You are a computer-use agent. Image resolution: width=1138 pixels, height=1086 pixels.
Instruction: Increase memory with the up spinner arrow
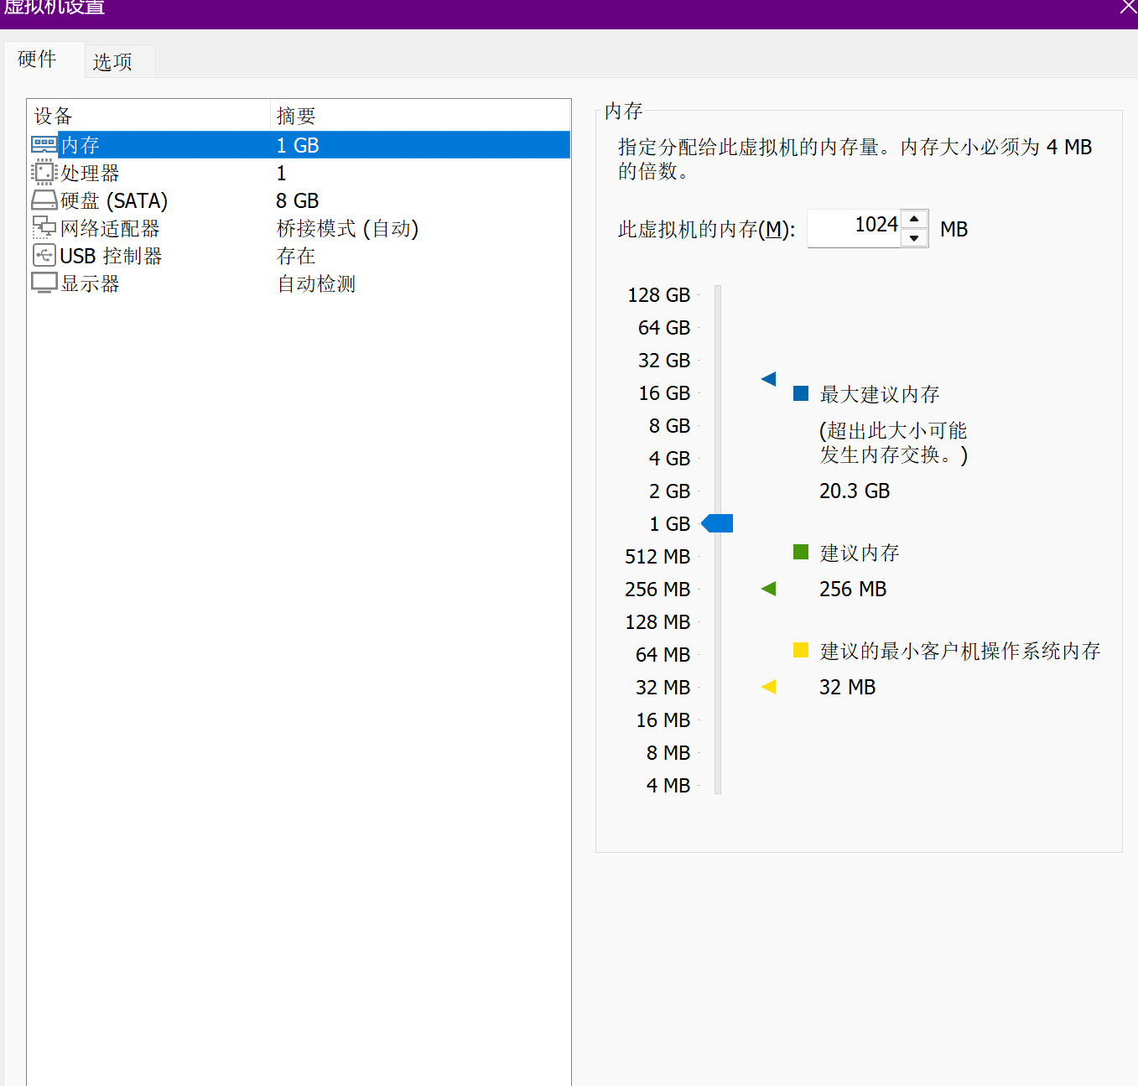[914, 219]
